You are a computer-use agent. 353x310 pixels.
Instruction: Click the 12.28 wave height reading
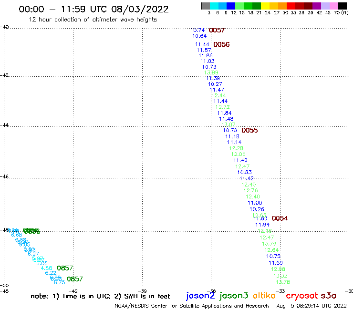pyautogui.click(x=236, y=148)
